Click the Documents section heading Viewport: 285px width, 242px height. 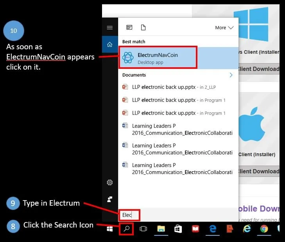coord(134,75)
